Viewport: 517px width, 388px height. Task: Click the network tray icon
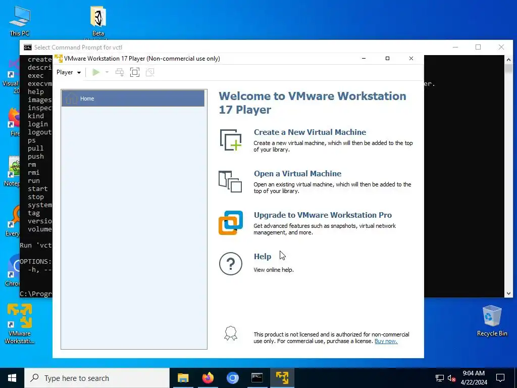pyautogui.click(x=440, y=378)
